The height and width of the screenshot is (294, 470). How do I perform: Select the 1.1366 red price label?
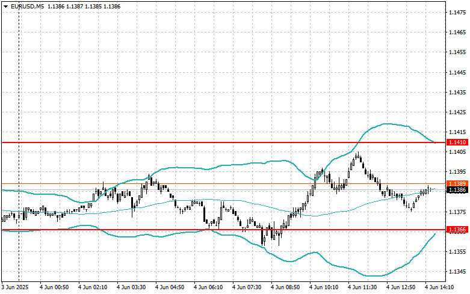457,230
